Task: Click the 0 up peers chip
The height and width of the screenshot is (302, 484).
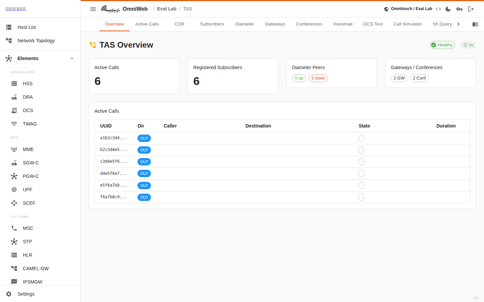Action: [299, 78]
